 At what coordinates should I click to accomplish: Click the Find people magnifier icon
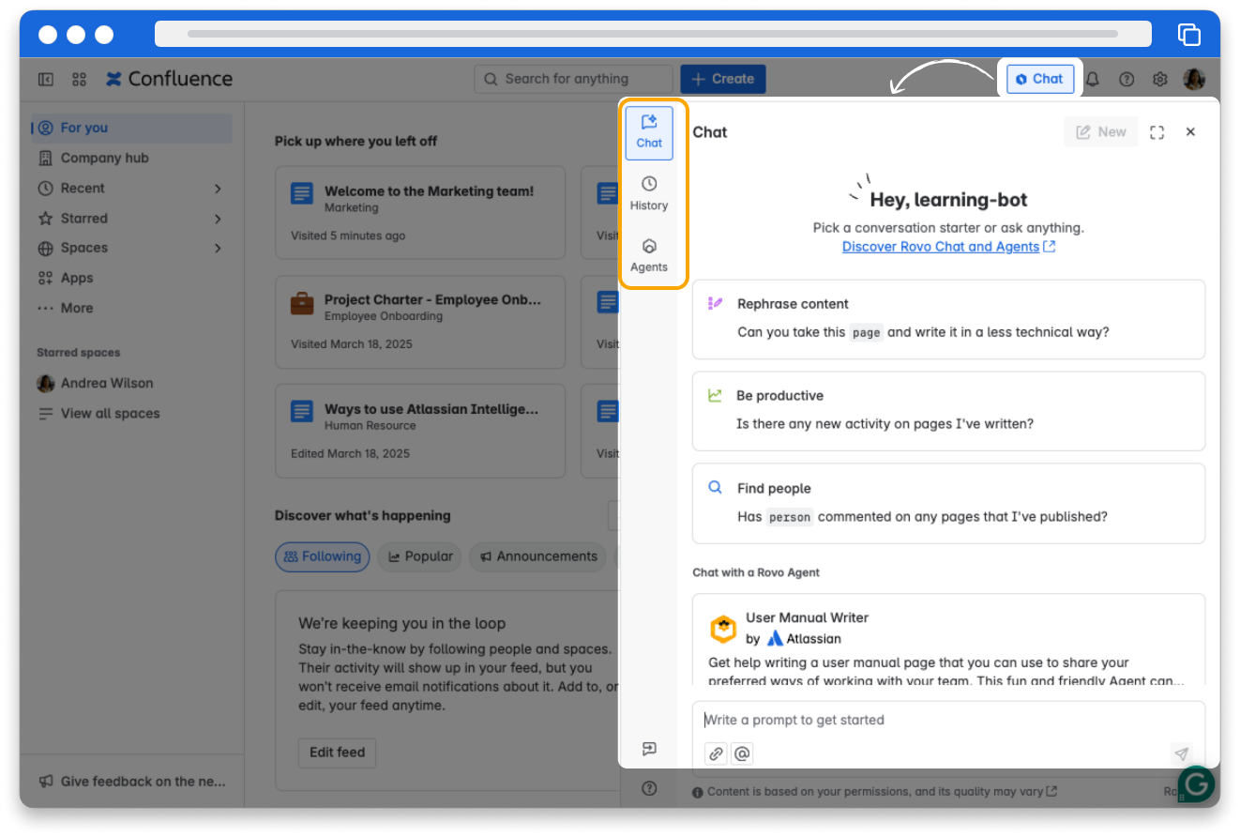click(x=715, y=488)
